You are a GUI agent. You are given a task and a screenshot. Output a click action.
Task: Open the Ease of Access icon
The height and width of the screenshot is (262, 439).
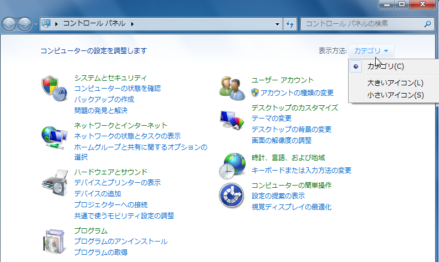pyautogui.click(x=232, y=196)
